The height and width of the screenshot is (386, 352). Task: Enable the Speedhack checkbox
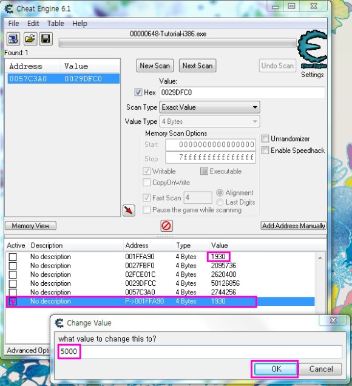coord(265,150)
